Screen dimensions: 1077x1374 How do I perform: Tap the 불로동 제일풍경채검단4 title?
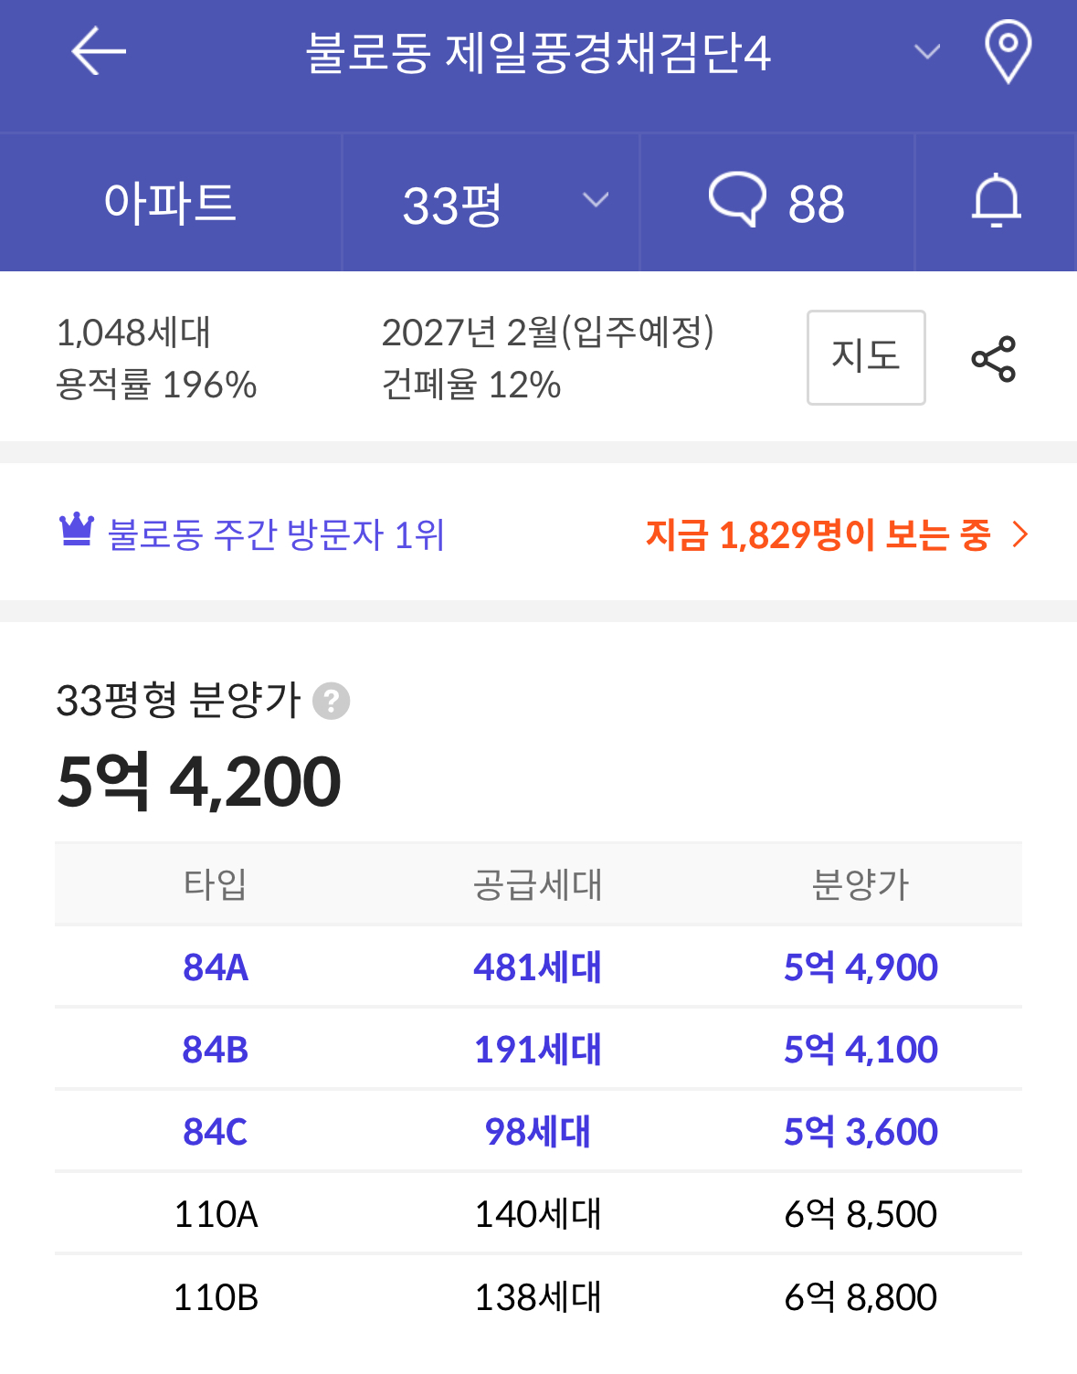point(538,52)
